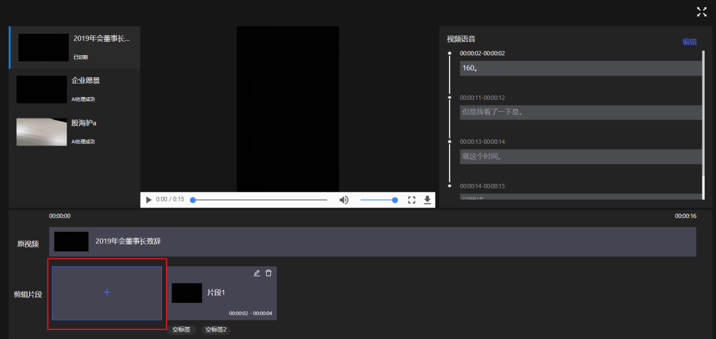Click the 视频语音 panel heading
This screenshot has height=339, width=716.
click(461, 39)
